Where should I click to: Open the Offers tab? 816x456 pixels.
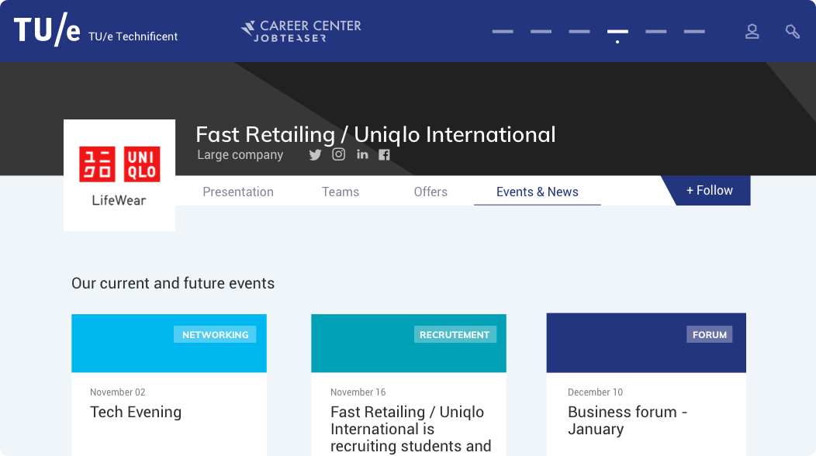[430, 192]
